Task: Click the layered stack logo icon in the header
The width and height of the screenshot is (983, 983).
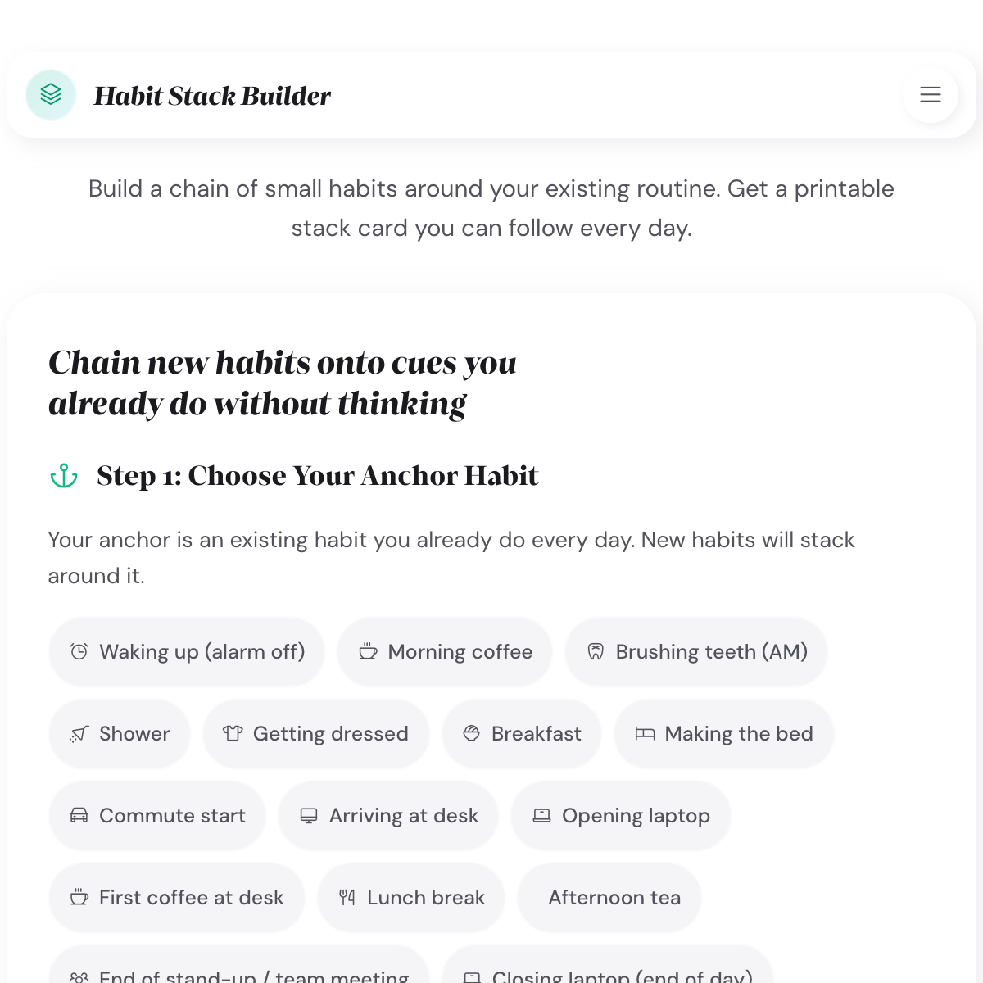Action: (x=51, y=95)
